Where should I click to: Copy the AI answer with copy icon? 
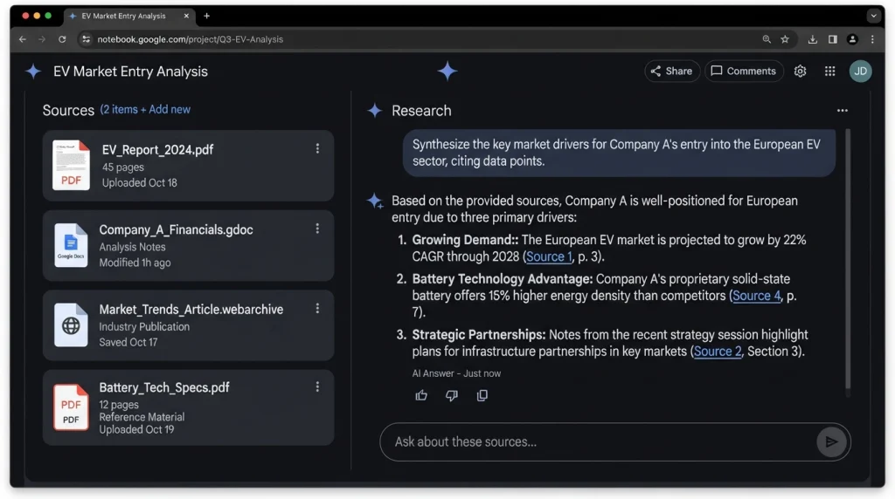point(482,395)
